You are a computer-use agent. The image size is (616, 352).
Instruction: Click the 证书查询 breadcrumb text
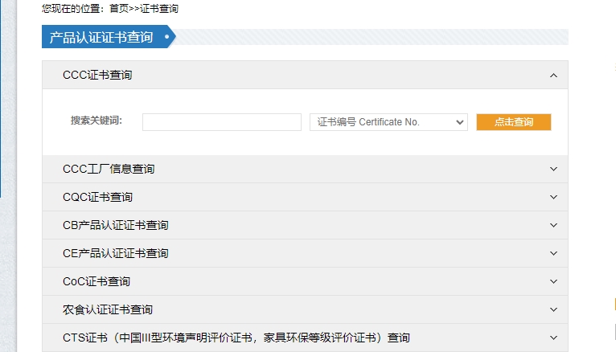point(159,9)
